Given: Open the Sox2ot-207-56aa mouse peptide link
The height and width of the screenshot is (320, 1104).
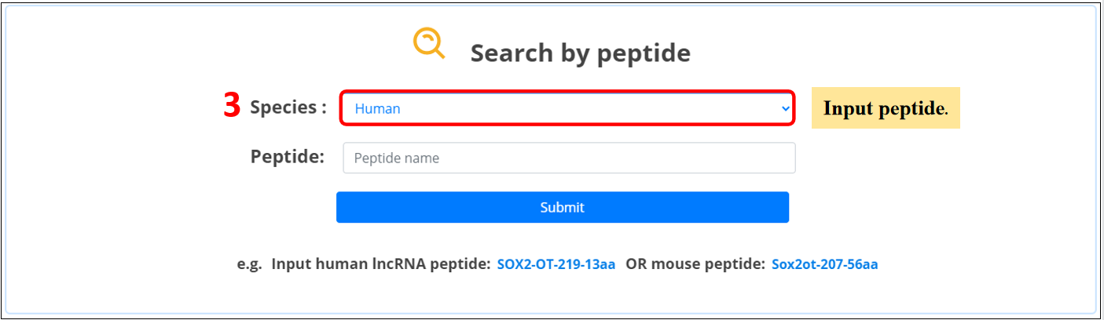Looking at the screenshot, I should pos(824,264).
